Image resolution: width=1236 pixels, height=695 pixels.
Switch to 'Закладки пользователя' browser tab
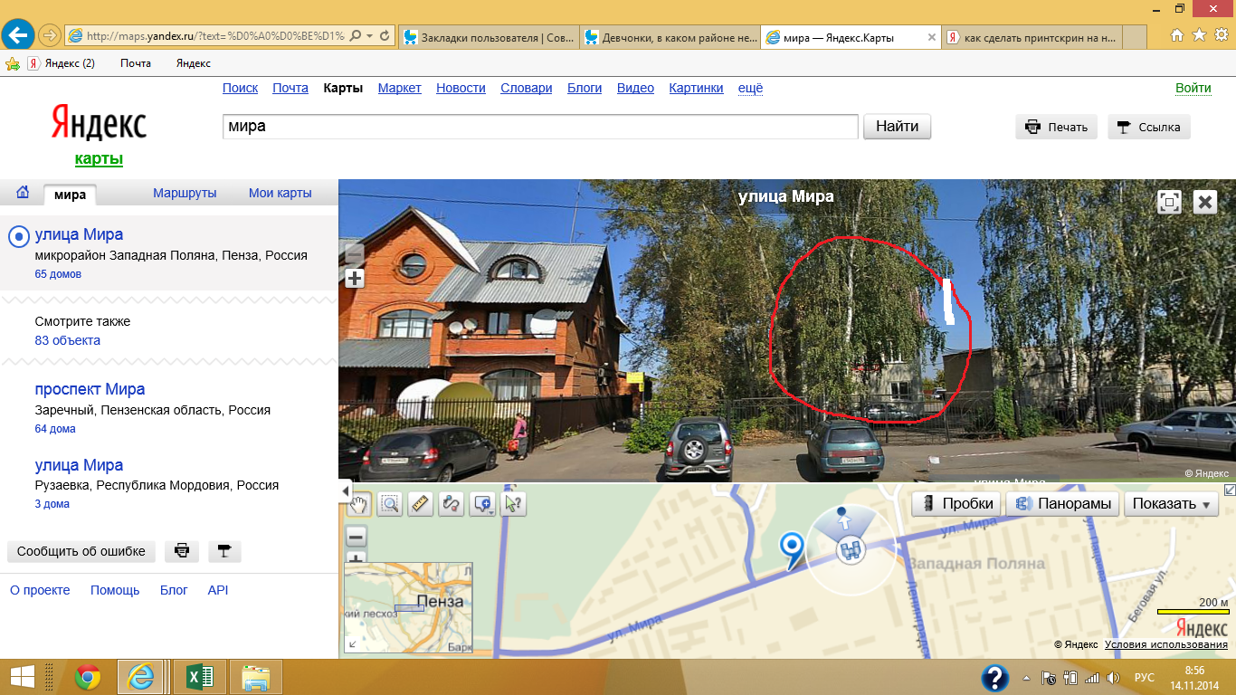pos(489,37)
